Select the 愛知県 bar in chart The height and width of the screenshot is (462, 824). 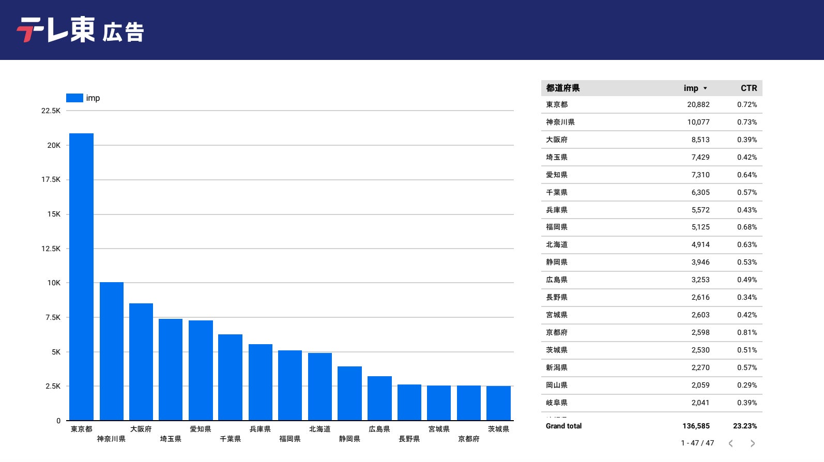201,371
